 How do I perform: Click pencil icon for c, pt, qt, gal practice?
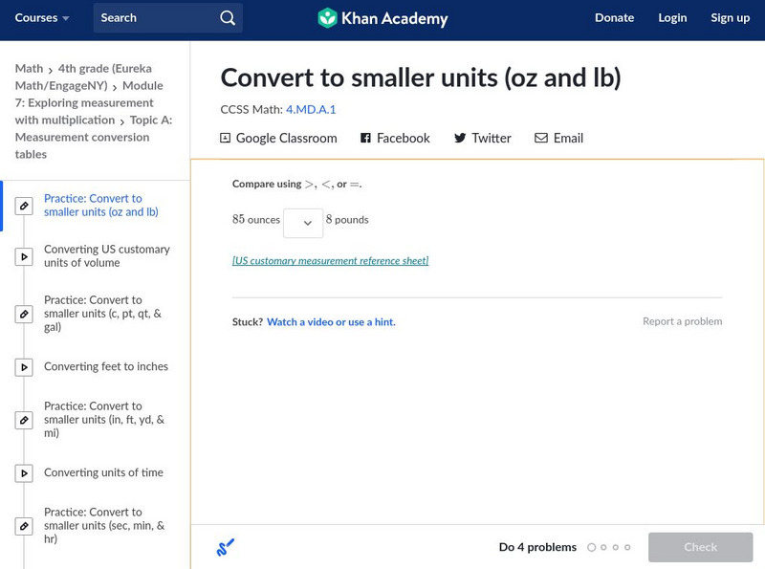coord(24,314)
